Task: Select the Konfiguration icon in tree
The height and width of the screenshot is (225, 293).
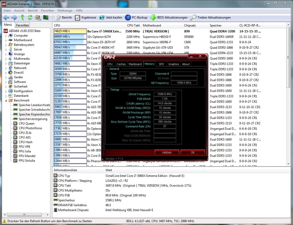Action: [x=11, y=91]
